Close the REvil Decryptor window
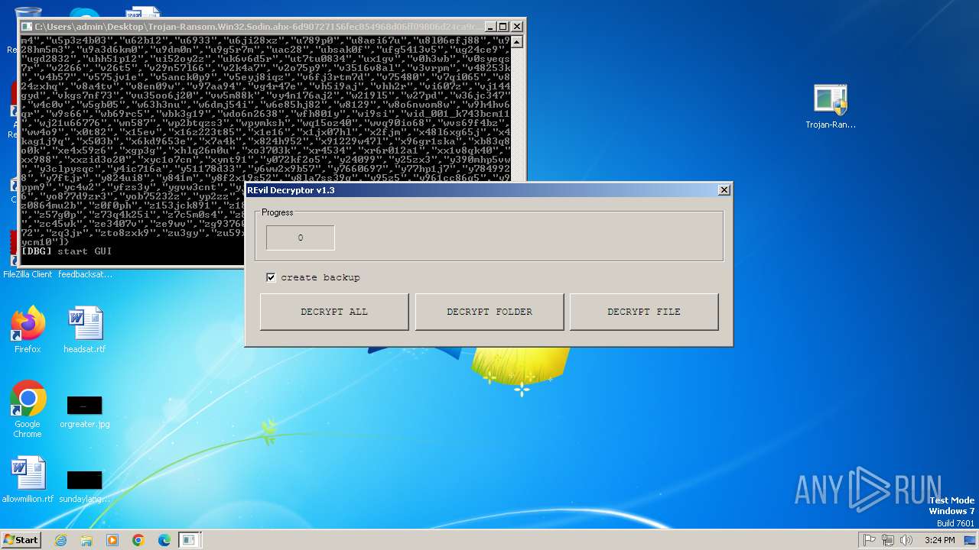 coord(724,190)
